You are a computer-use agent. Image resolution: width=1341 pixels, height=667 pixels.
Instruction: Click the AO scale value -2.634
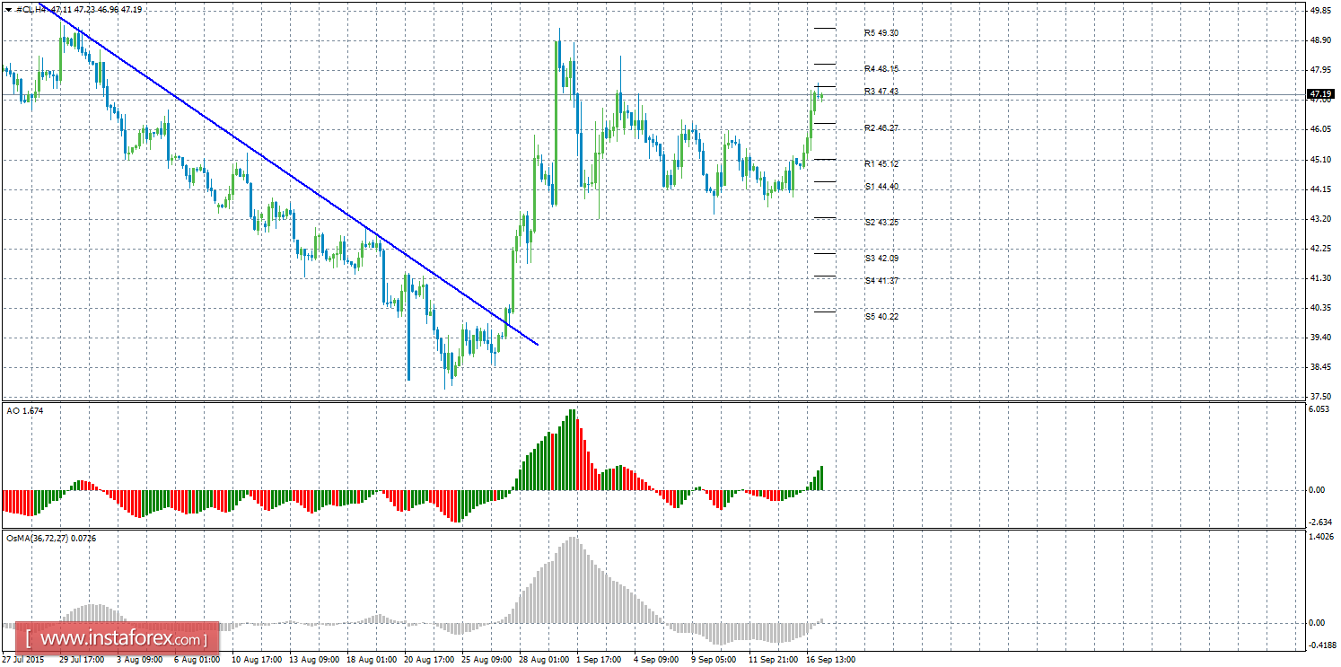(x=1319, y=522)
